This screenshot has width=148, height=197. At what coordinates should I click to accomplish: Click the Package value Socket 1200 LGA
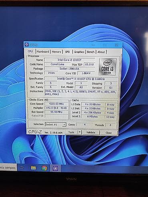(x=70, y=69)
